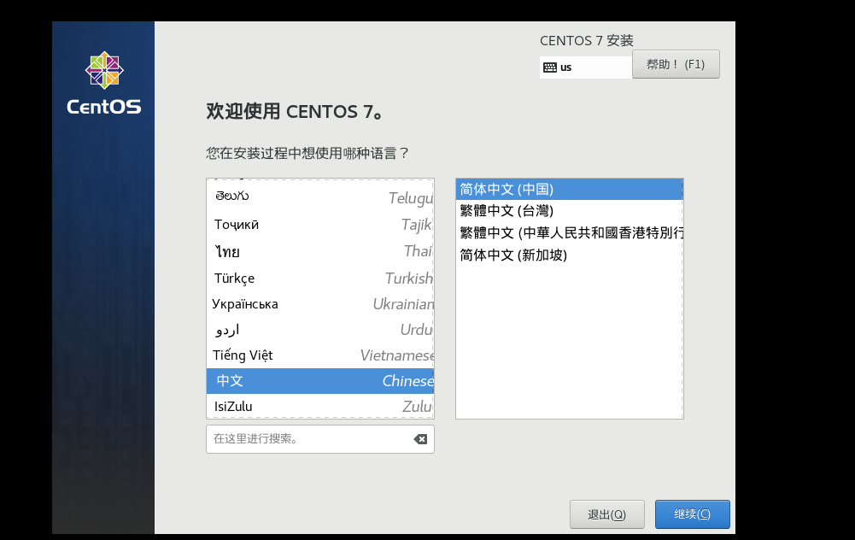Click the 退出(Q) quit button

[607, 514]
